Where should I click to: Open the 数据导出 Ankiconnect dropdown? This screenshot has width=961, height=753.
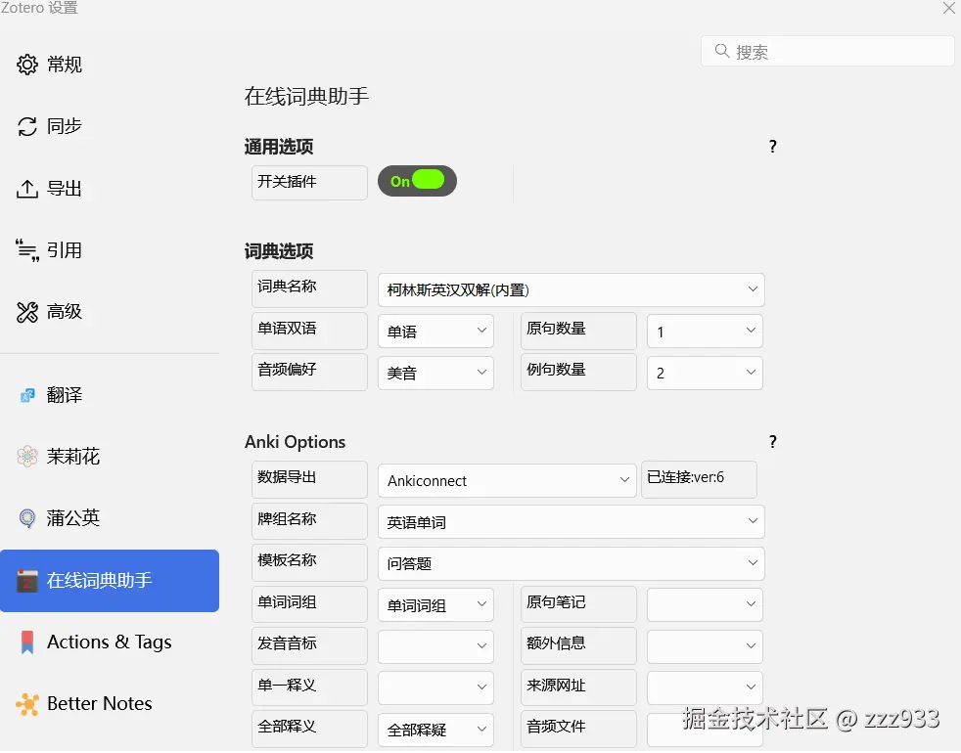(x=508, y=480)
